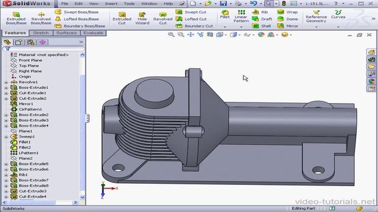Viewport: 378px width, 212px height.
Task: Open the DimXpertManager tab
Action: [43, 42]
